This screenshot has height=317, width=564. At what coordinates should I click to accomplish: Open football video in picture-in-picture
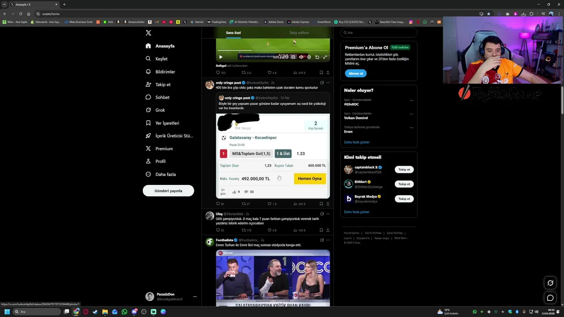pyautogui.click(x=317, y=57)
